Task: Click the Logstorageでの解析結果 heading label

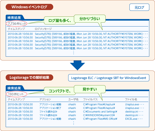Action: pos(29,77)
